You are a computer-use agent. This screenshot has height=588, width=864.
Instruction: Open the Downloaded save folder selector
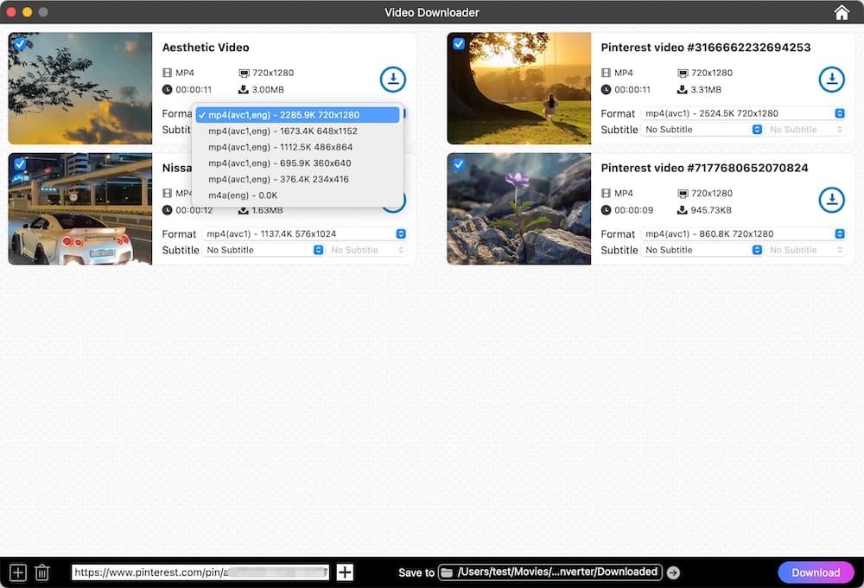click(549, 572)
